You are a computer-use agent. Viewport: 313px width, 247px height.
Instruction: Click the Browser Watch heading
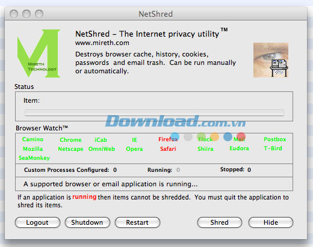coord(42,128)
